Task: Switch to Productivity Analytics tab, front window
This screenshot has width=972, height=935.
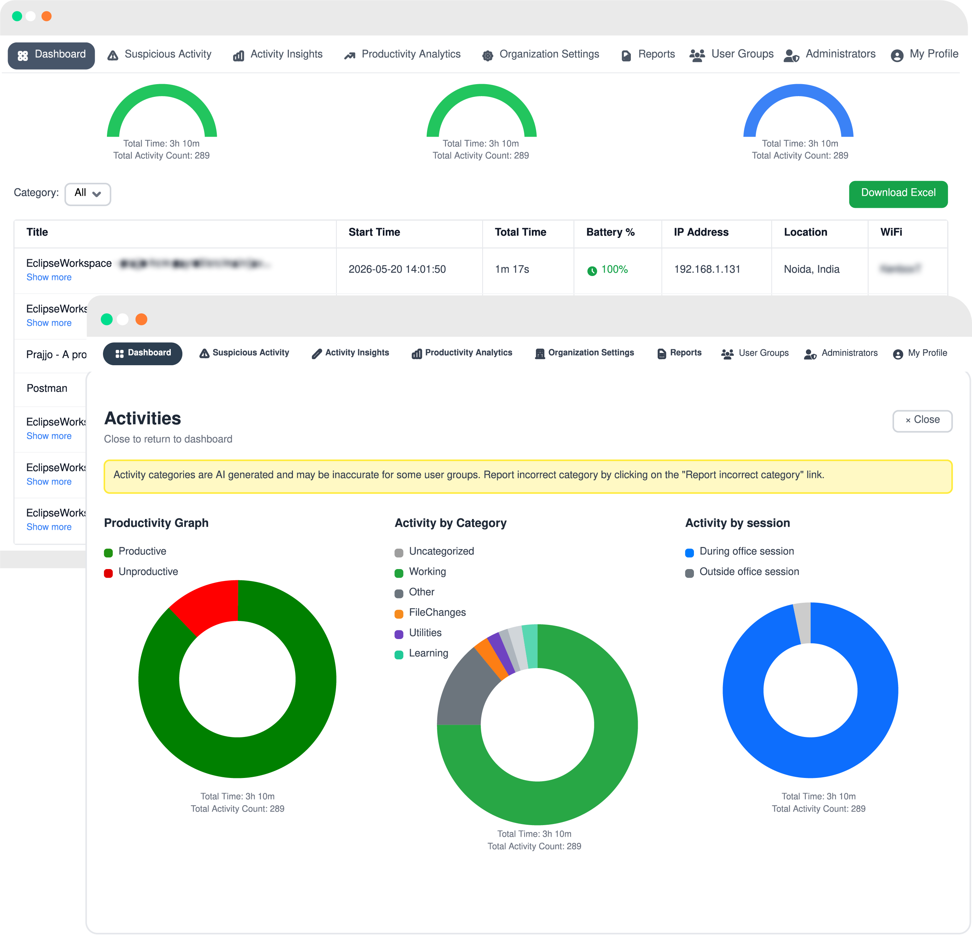Action: coord(462,353)
